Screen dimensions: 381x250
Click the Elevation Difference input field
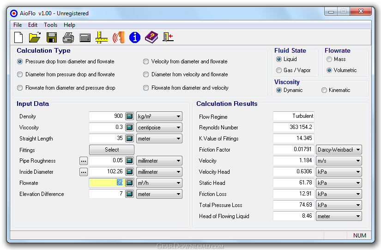[107, 194]
